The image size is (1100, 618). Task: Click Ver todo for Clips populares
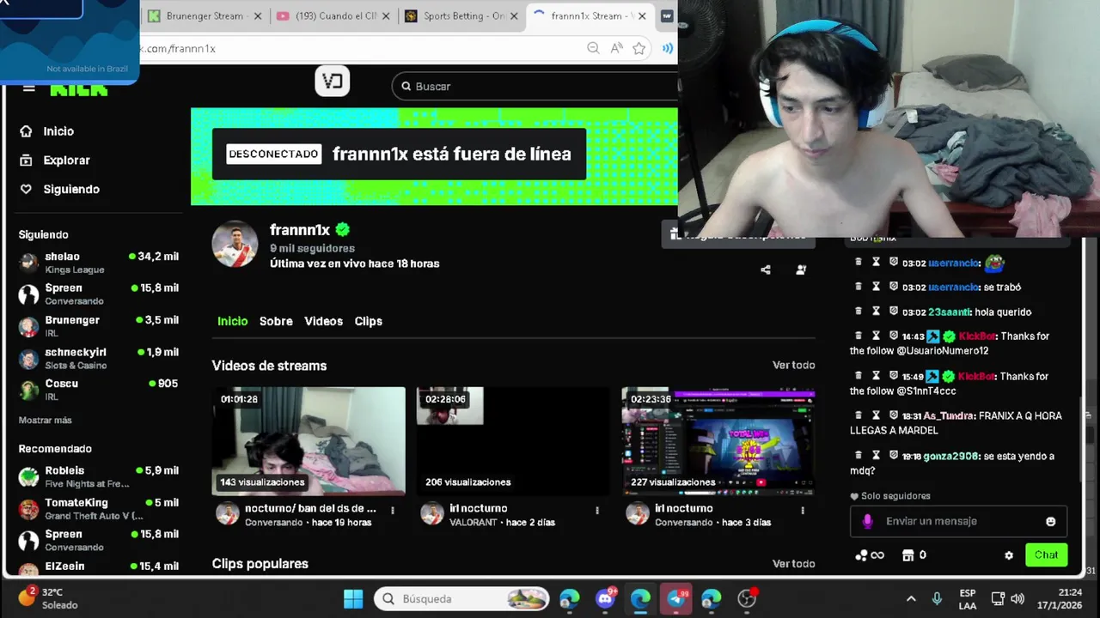coord(793,564)
